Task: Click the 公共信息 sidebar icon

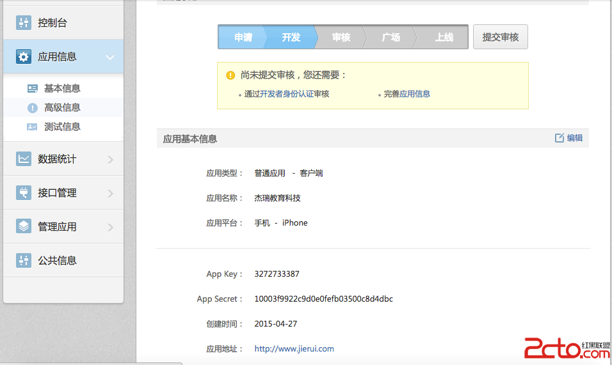Action: [24, 261]
